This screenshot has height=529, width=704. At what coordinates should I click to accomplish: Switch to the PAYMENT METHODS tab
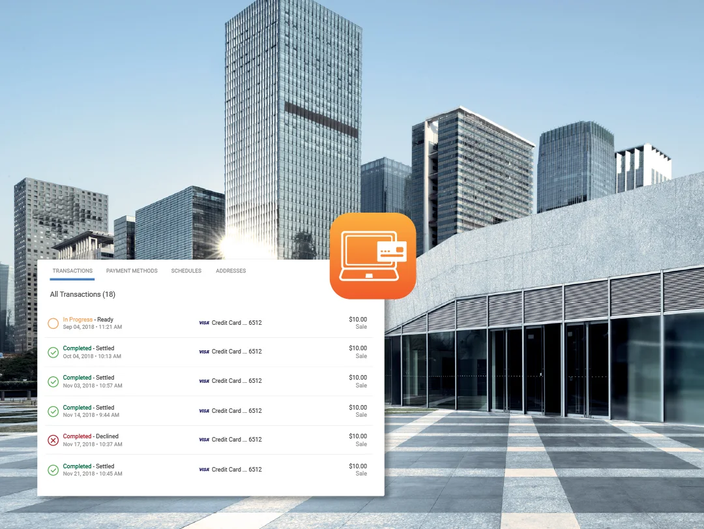132,271
